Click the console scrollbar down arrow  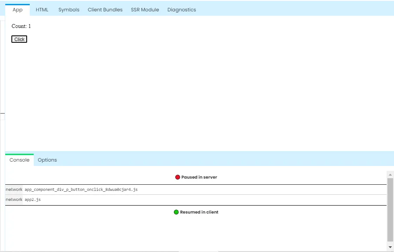390,247
